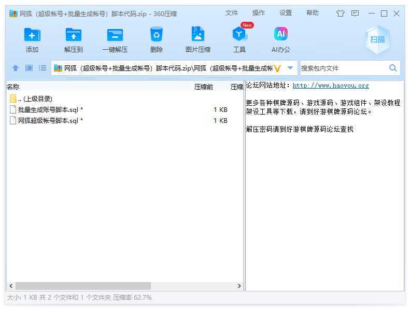Launch the AI办公 feature
Viewport: 410px width, 309px height.
281,35
